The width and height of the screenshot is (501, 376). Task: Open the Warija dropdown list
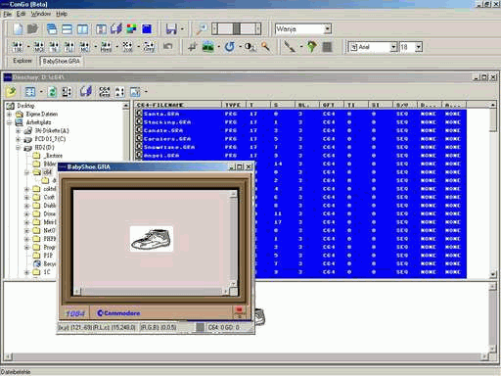(x=328, y=29)
